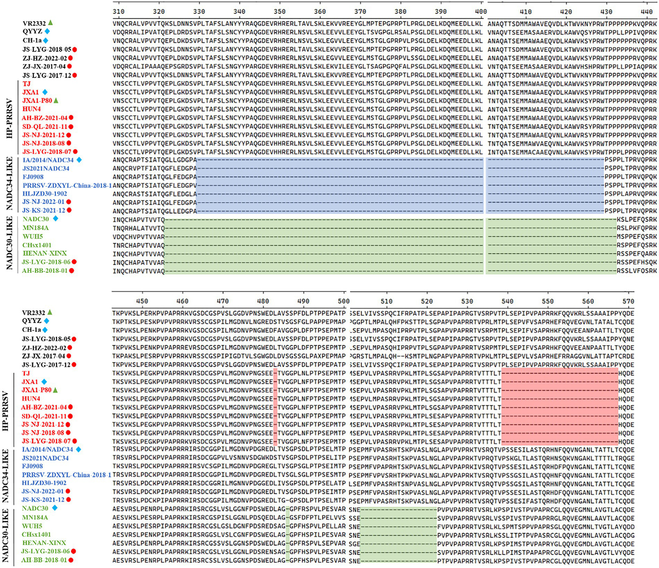Select the FJ0908 strain name in the lower alignment
This screenshot has width=659, height=568.
click(x=33, y=466)
